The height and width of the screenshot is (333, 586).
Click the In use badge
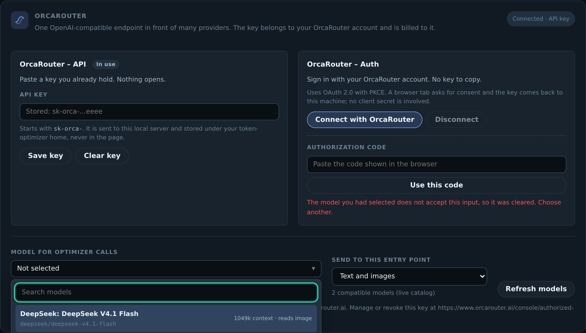click(106, 64)
